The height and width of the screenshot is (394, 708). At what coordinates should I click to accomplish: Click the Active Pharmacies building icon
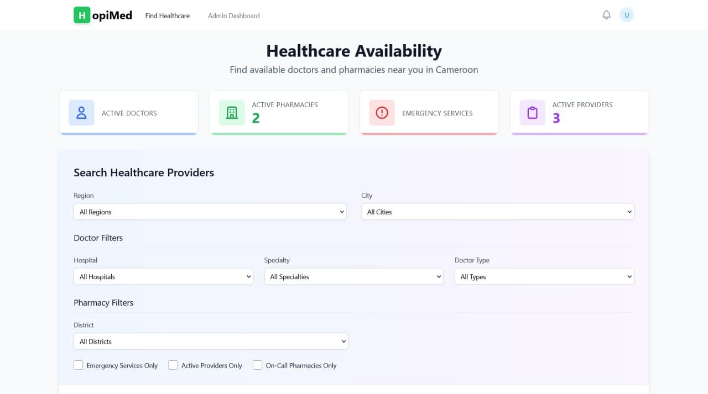[232, 113]
